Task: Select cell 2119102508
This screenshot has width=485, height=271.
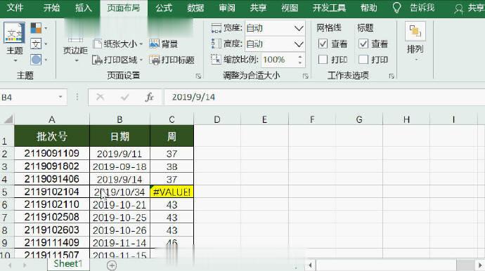Action: coord(52,217)
